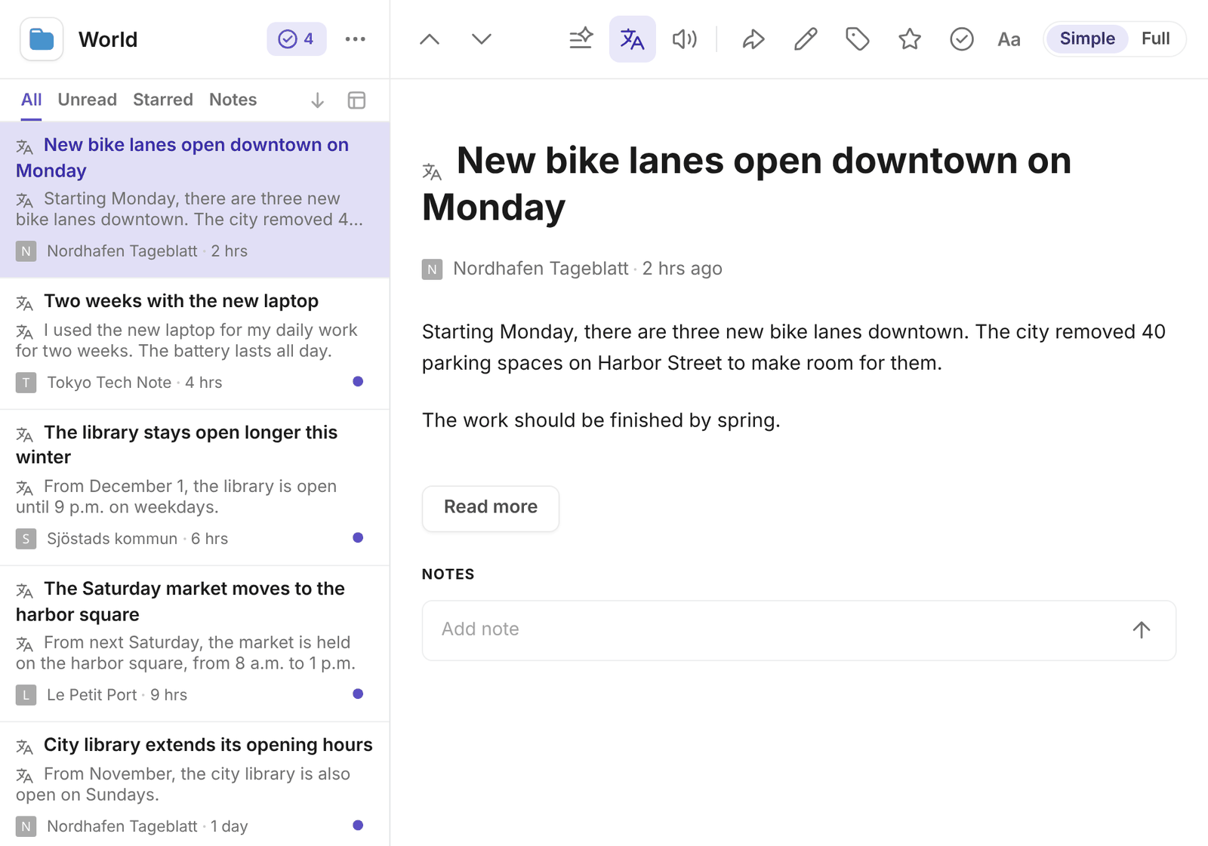This screenshot has height=846, width=1208.
Task: Click the unread dot on laptop article
Action: pyautogui.click(x=358, y=382)
